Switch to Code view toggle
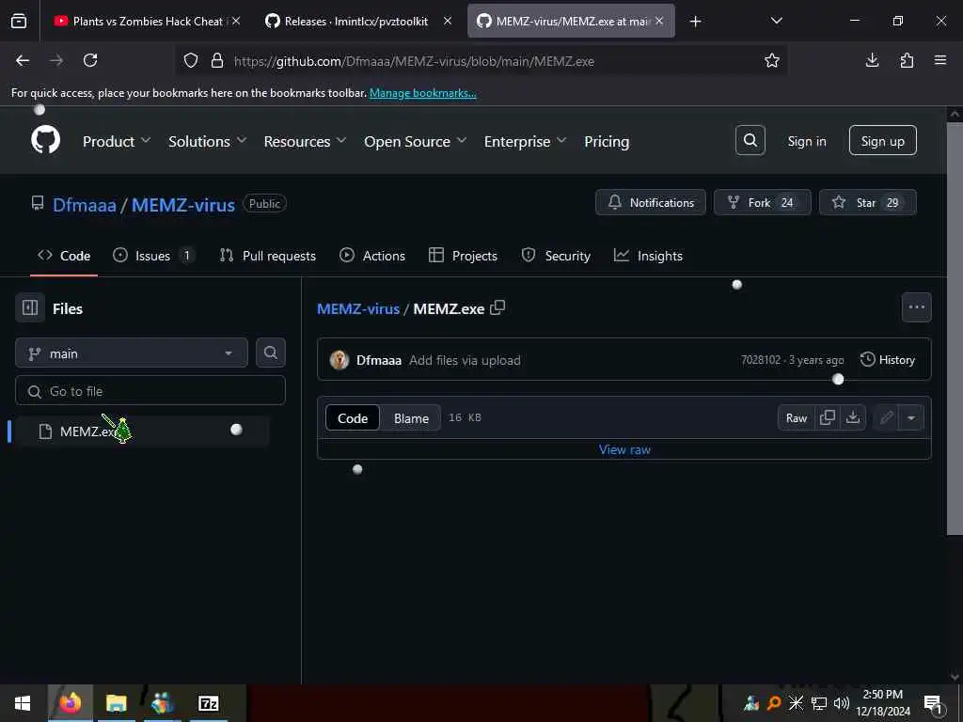The image size is (963, 722). pos(353,418)
